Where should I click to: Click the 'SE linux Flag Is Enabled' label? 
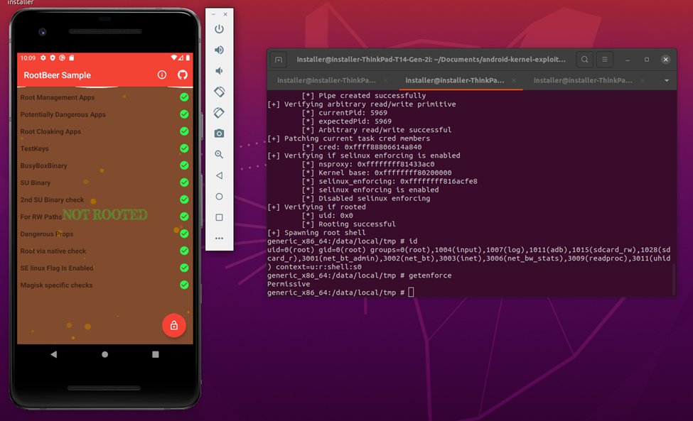(57, 268)
